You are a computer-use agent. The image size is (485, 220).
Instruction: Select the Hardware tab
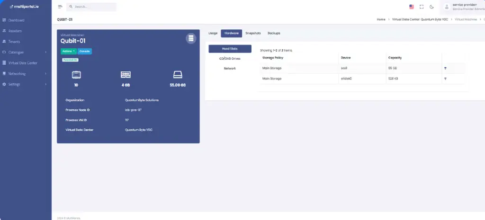(231, 34)
